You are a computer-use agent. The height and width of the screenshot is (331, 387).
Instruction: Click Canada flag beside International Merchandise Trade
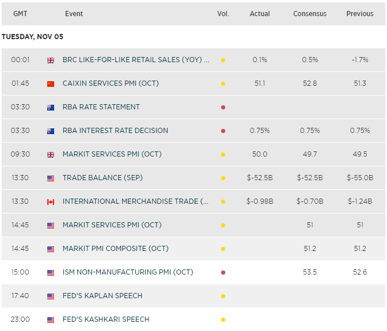(x=51, y=201)
